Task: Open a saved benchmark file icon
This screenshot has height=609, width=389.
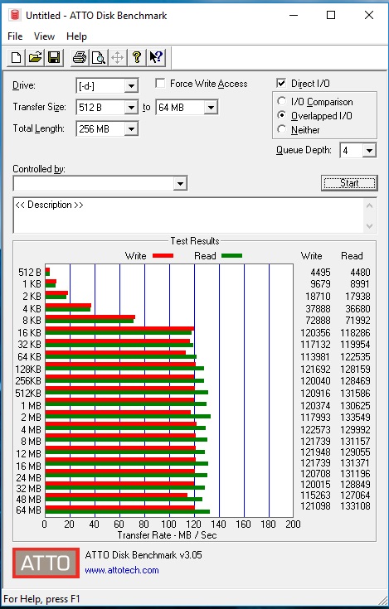Action: click(x=35, y=58)
